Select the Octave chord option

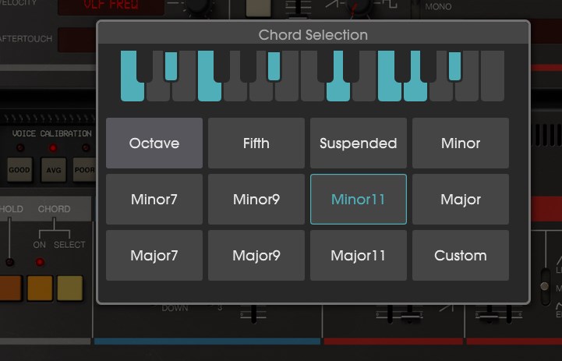coord(154,143)
